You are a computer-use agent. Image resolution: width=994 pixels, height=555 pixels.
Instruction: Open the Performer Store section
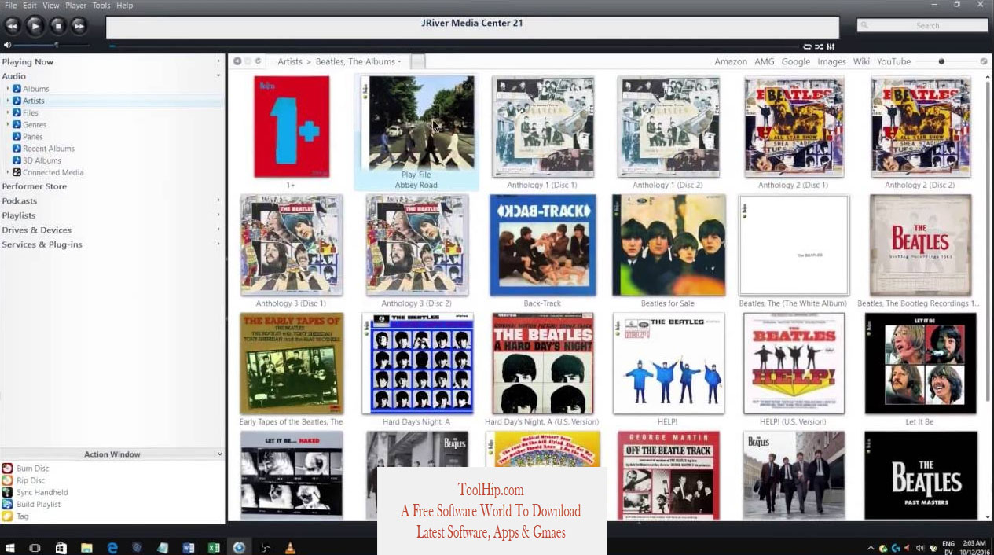34,186
